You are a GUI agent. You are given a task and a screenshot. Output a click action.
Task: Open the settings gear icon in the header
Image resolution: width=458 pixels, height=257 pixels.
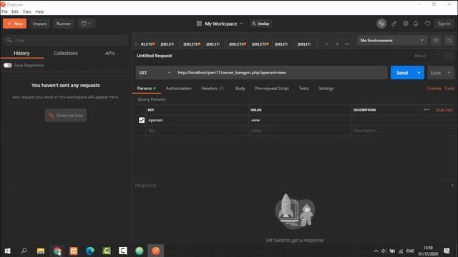pyautogui.click(x=406, y=24)
